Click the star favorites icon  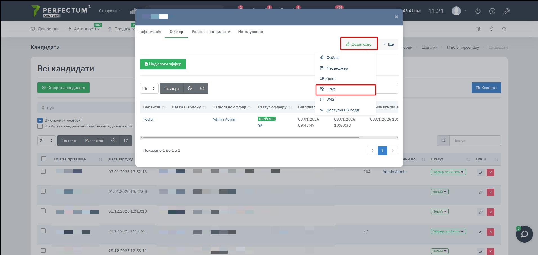[x=504, y=29]
